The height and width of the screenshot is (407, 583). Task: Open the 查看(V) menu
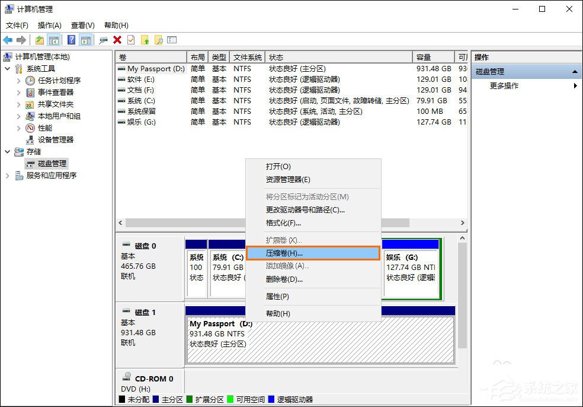point(82,25)
